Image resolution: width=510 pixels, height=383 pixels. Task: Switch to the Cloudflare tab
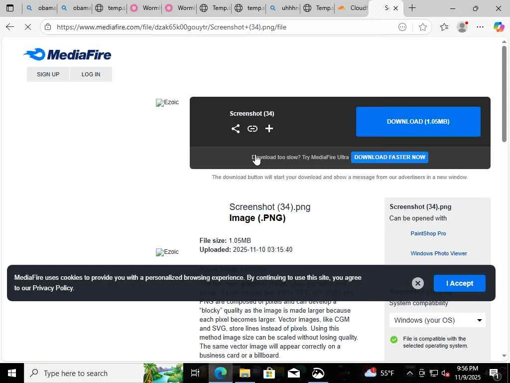352,8
